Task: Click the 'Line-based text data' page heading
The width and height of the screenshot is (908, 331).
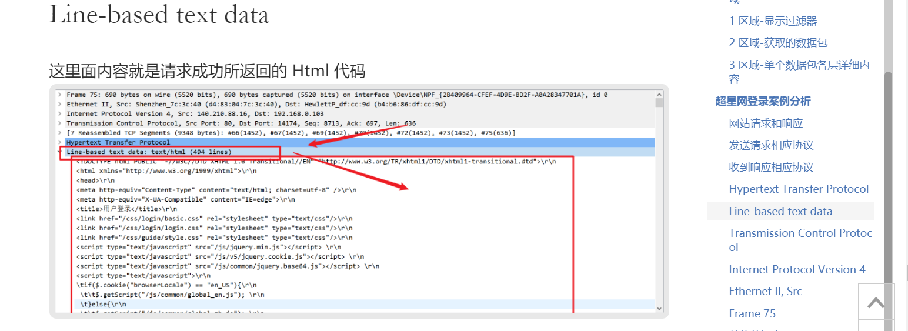Action: (x=159, y=14)
